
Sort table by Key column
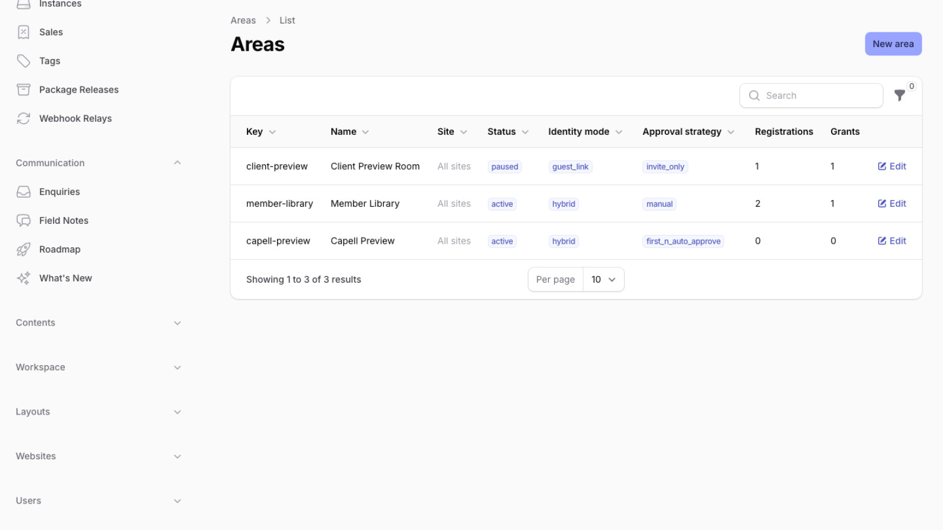click(x=261, y=132)
